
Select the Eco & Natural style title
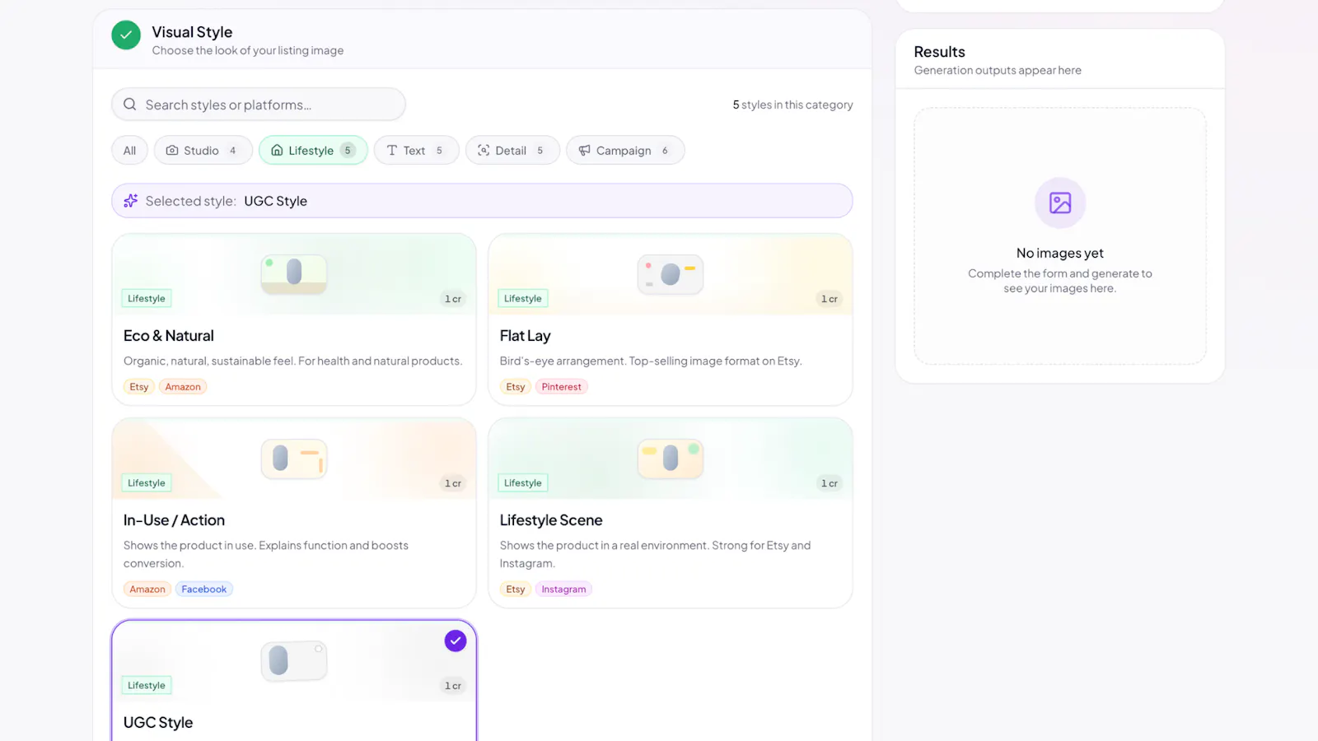pos(169,336)
